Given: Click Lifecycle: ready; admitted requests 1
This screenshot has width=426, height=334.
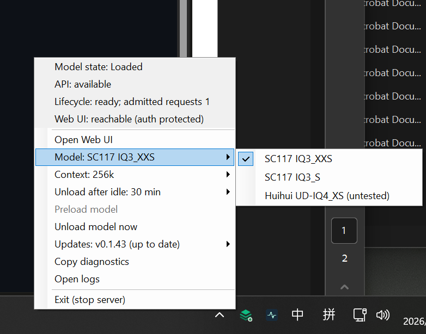Looking at the screenshot, I should pyautogui.click(x=135, y=102).
